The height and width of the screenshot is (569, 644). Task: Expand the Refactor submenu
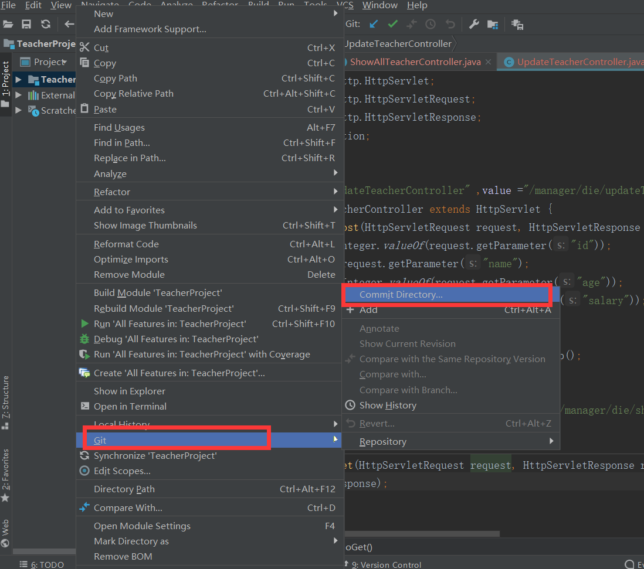(209, 192)
